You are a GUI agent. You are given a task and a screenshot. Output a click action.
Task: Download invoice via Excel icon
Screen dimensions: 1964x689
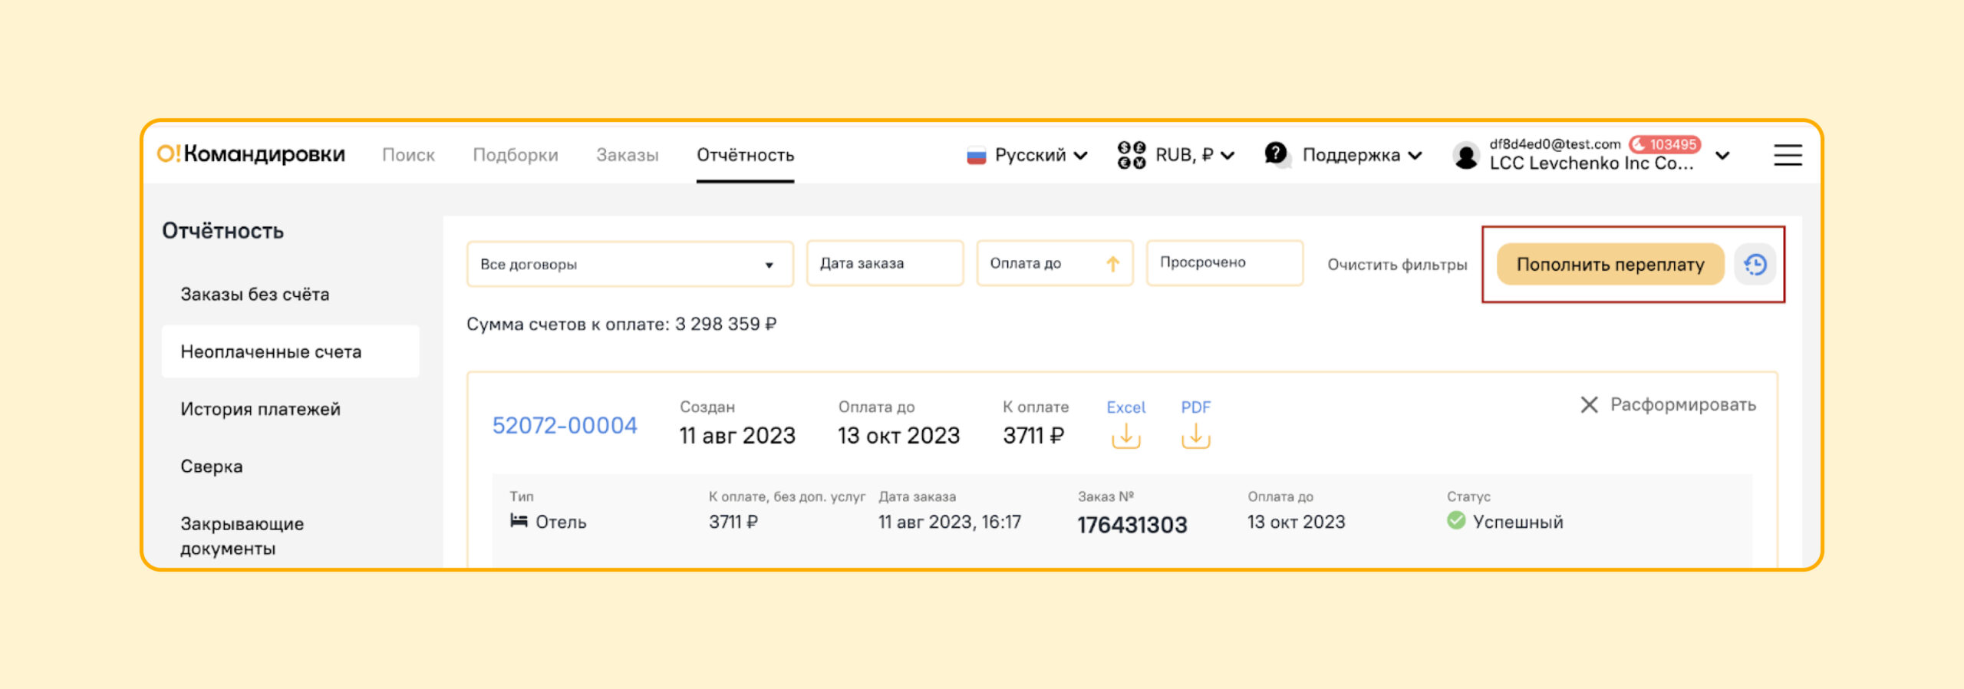point(1125,436)
